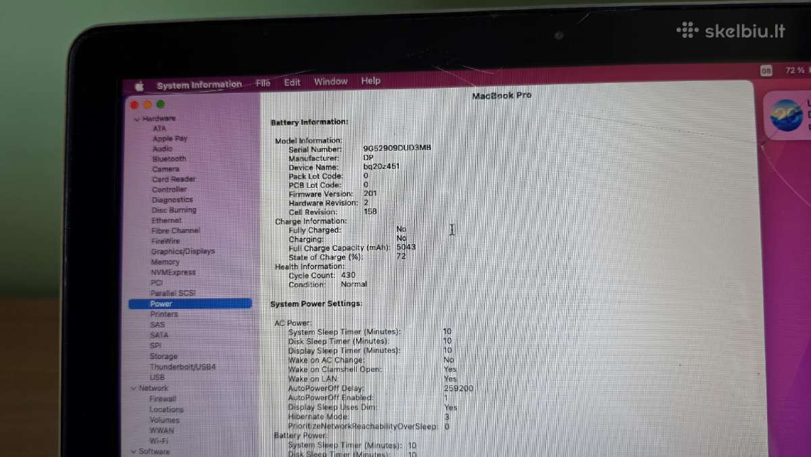Select NVMExpress in the sidebar
This screenshot has height=457, width=811.
[173, 272]
